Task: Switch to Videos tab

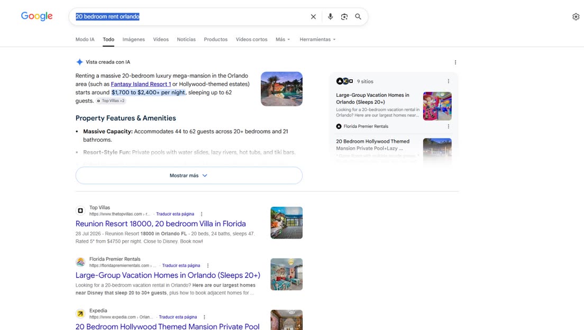Action: point(161,40)
